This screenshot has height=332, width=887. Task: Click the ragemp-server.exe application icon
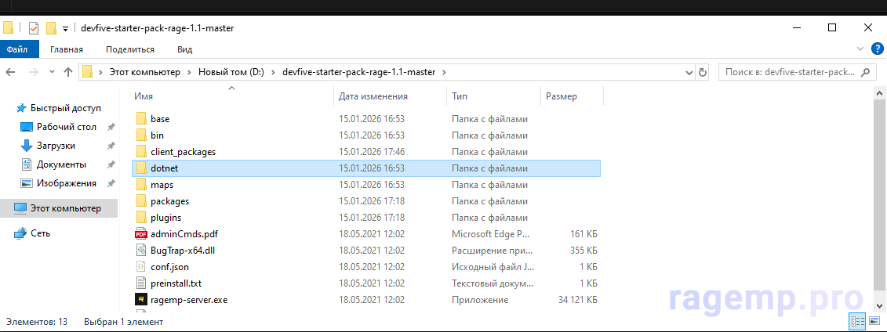tap(141, 299)
